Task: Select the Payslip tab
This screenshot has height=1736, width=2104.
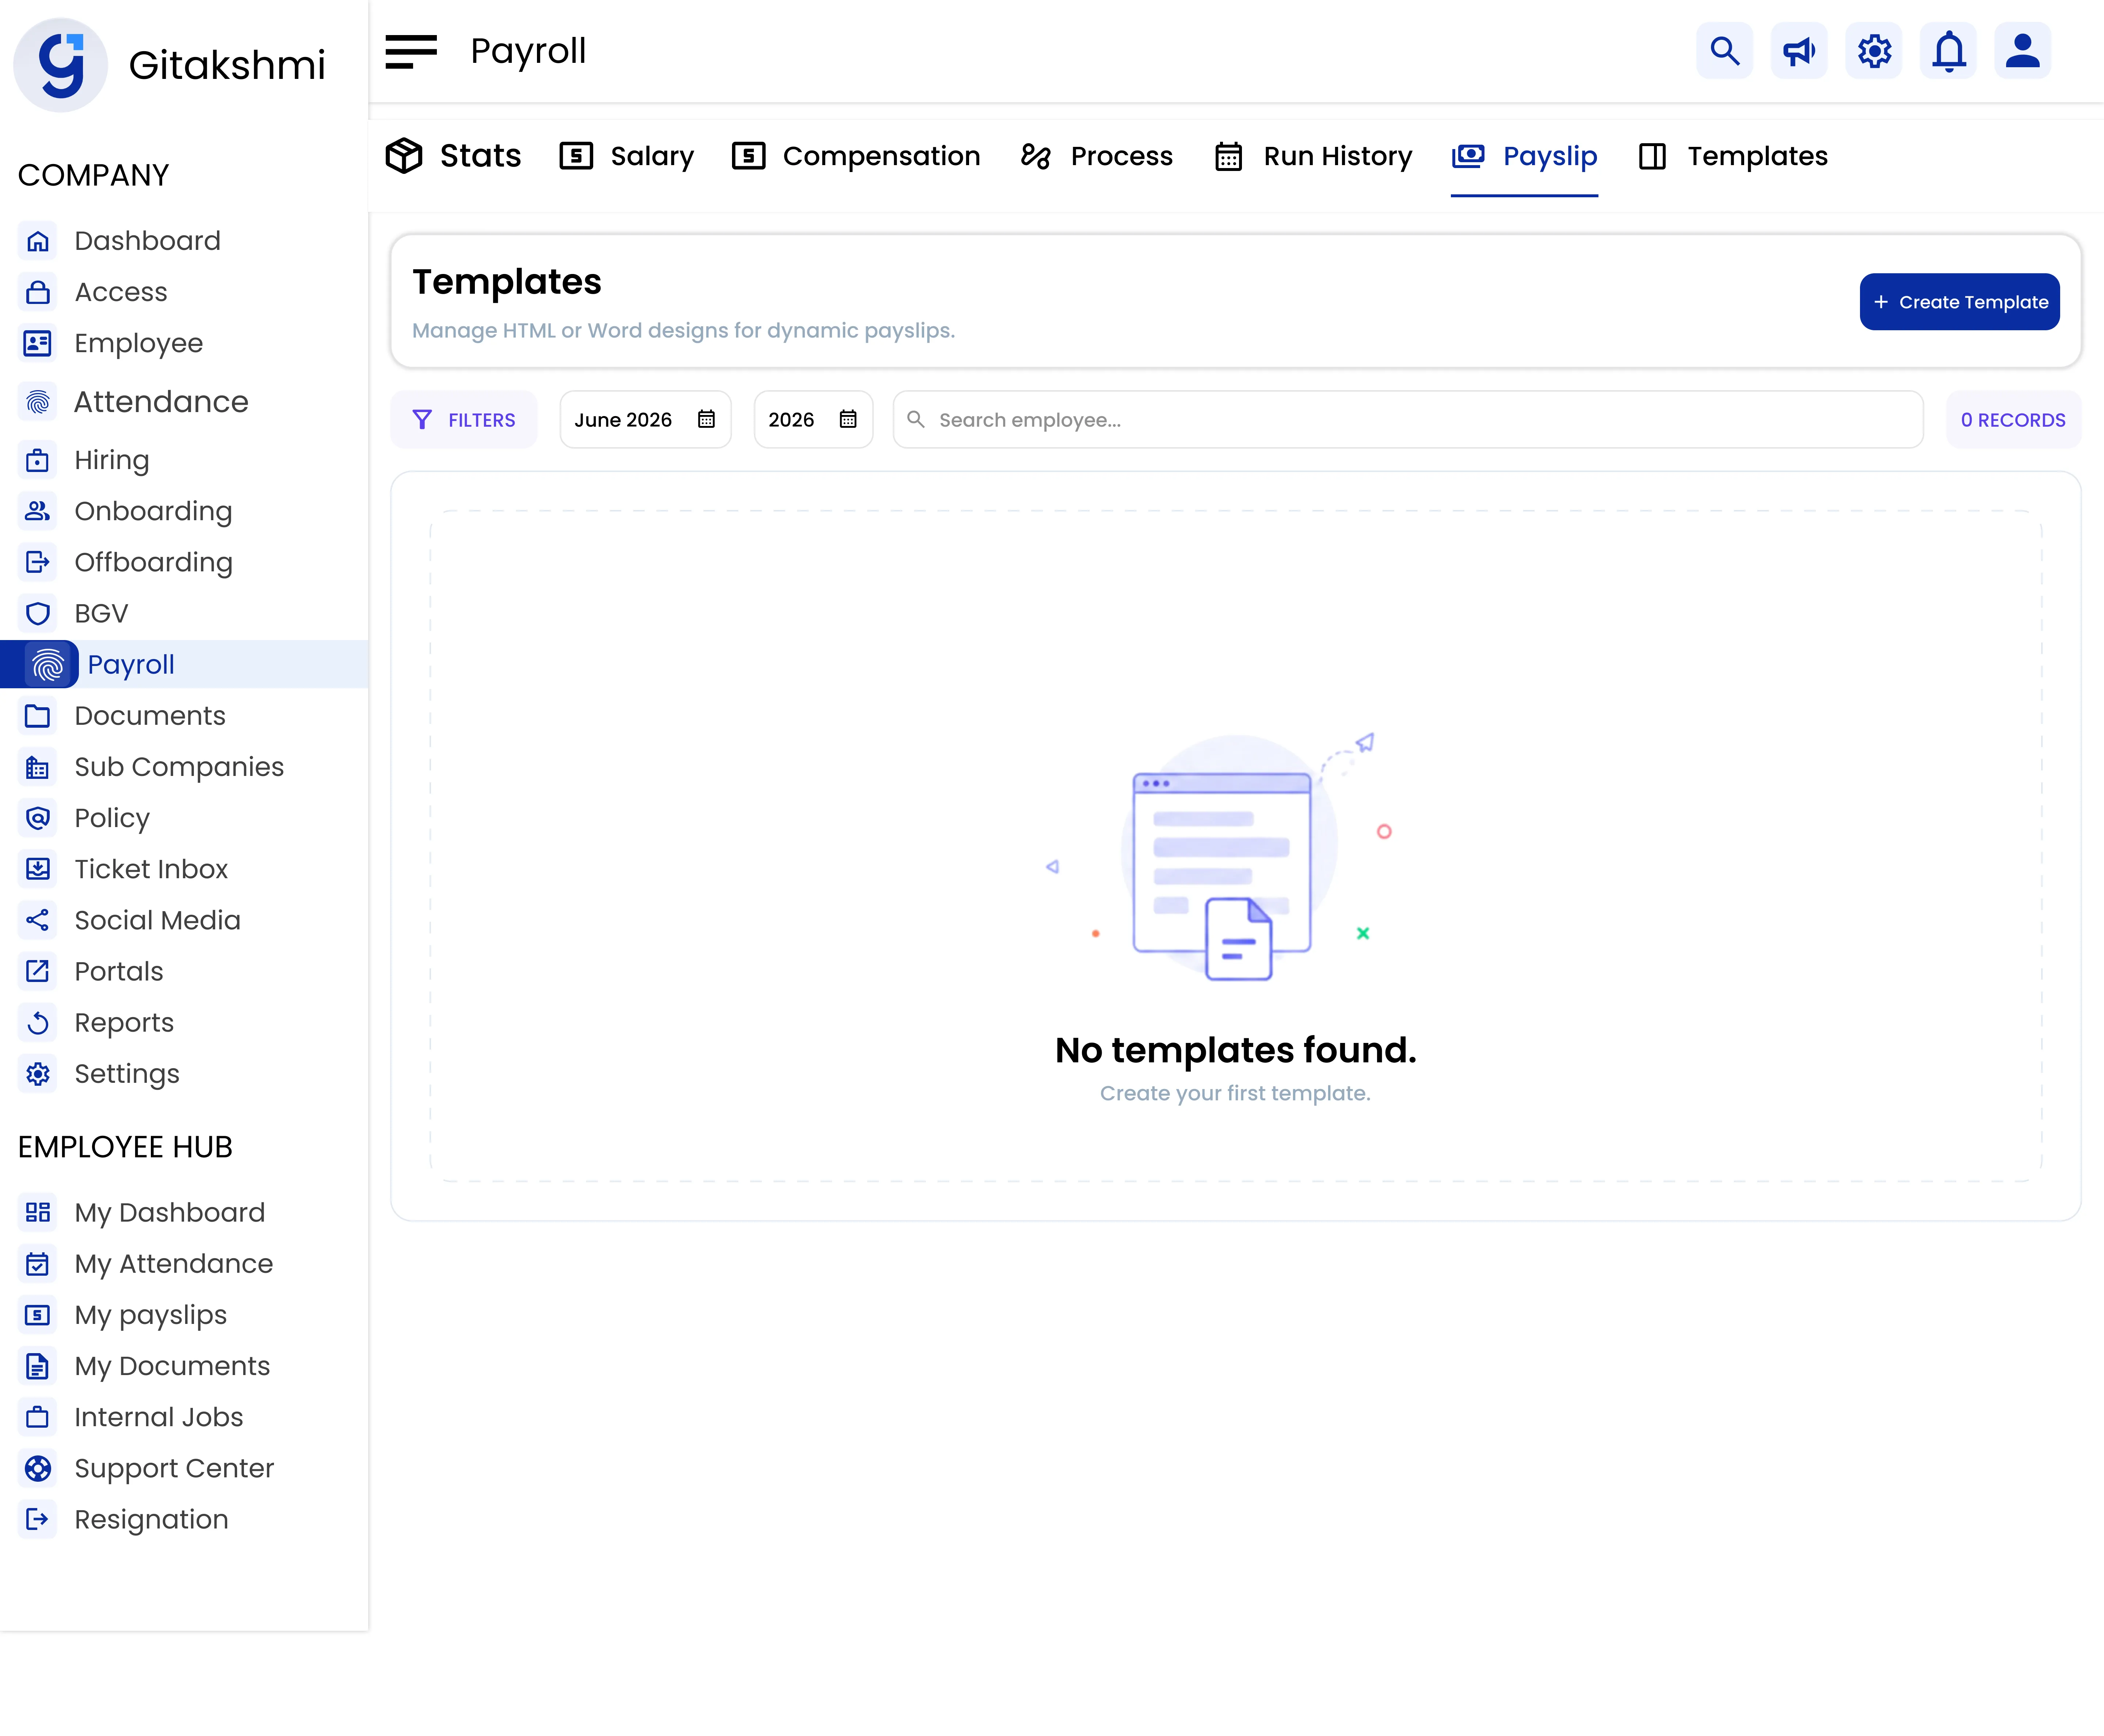Action: click(1524, 156)
